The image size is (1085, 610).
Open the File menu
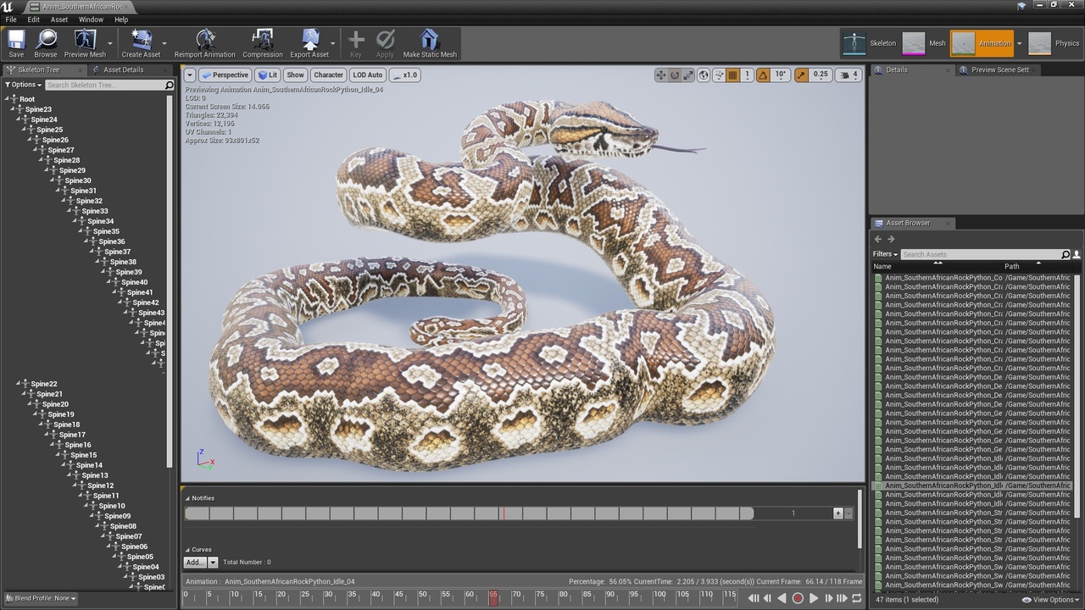tap(11, 19)
